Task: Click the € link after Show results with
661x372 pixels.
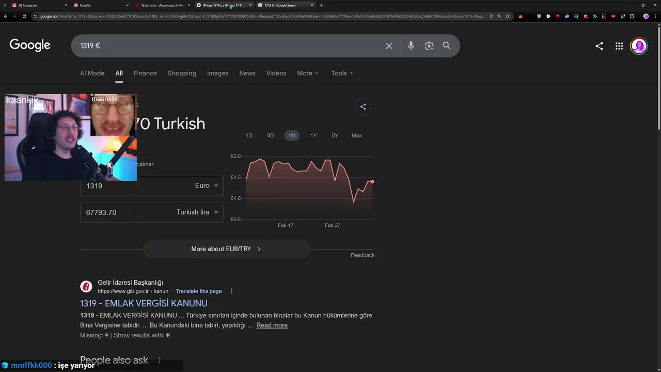Action: click(168, 335)
